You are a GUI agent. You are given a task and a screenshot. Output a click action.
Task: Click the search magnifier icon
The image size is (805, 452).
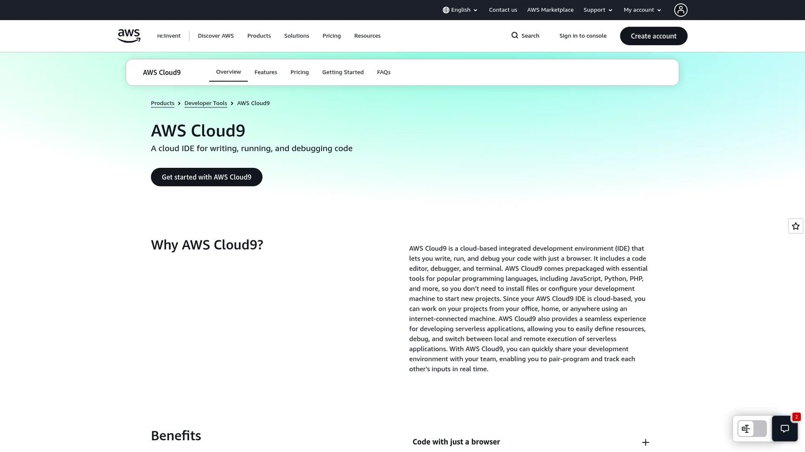pos(515,36)
